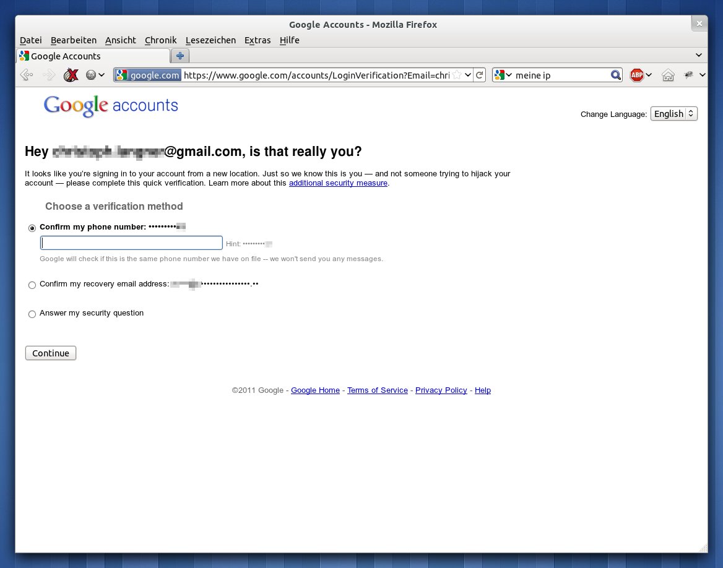
Task: Click the phone number input field
Action: [x=131, y=243]
